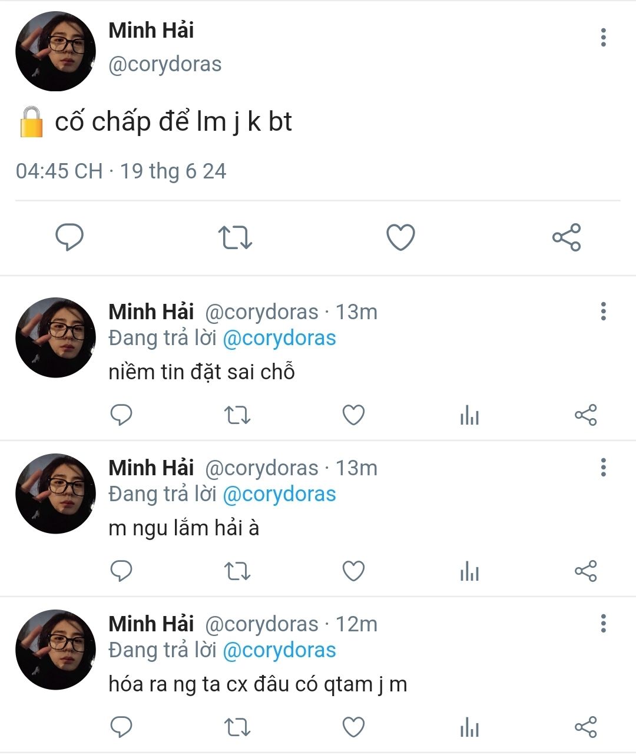Open @corydoras mention in the 12m reply
The height and width of the screenshot is (755, 636).
pyautogui.click(x=279, y=651)
